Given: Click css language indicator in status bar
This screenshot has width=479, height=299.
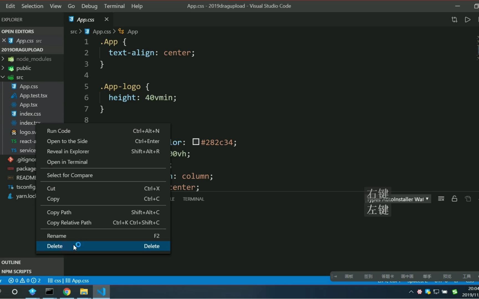Looking at the screenshot, I should tap(54, 280).
